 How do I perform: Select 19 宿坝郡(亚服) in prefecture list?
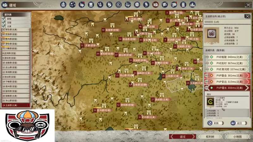pyautogui.click(x=15, y=91)
